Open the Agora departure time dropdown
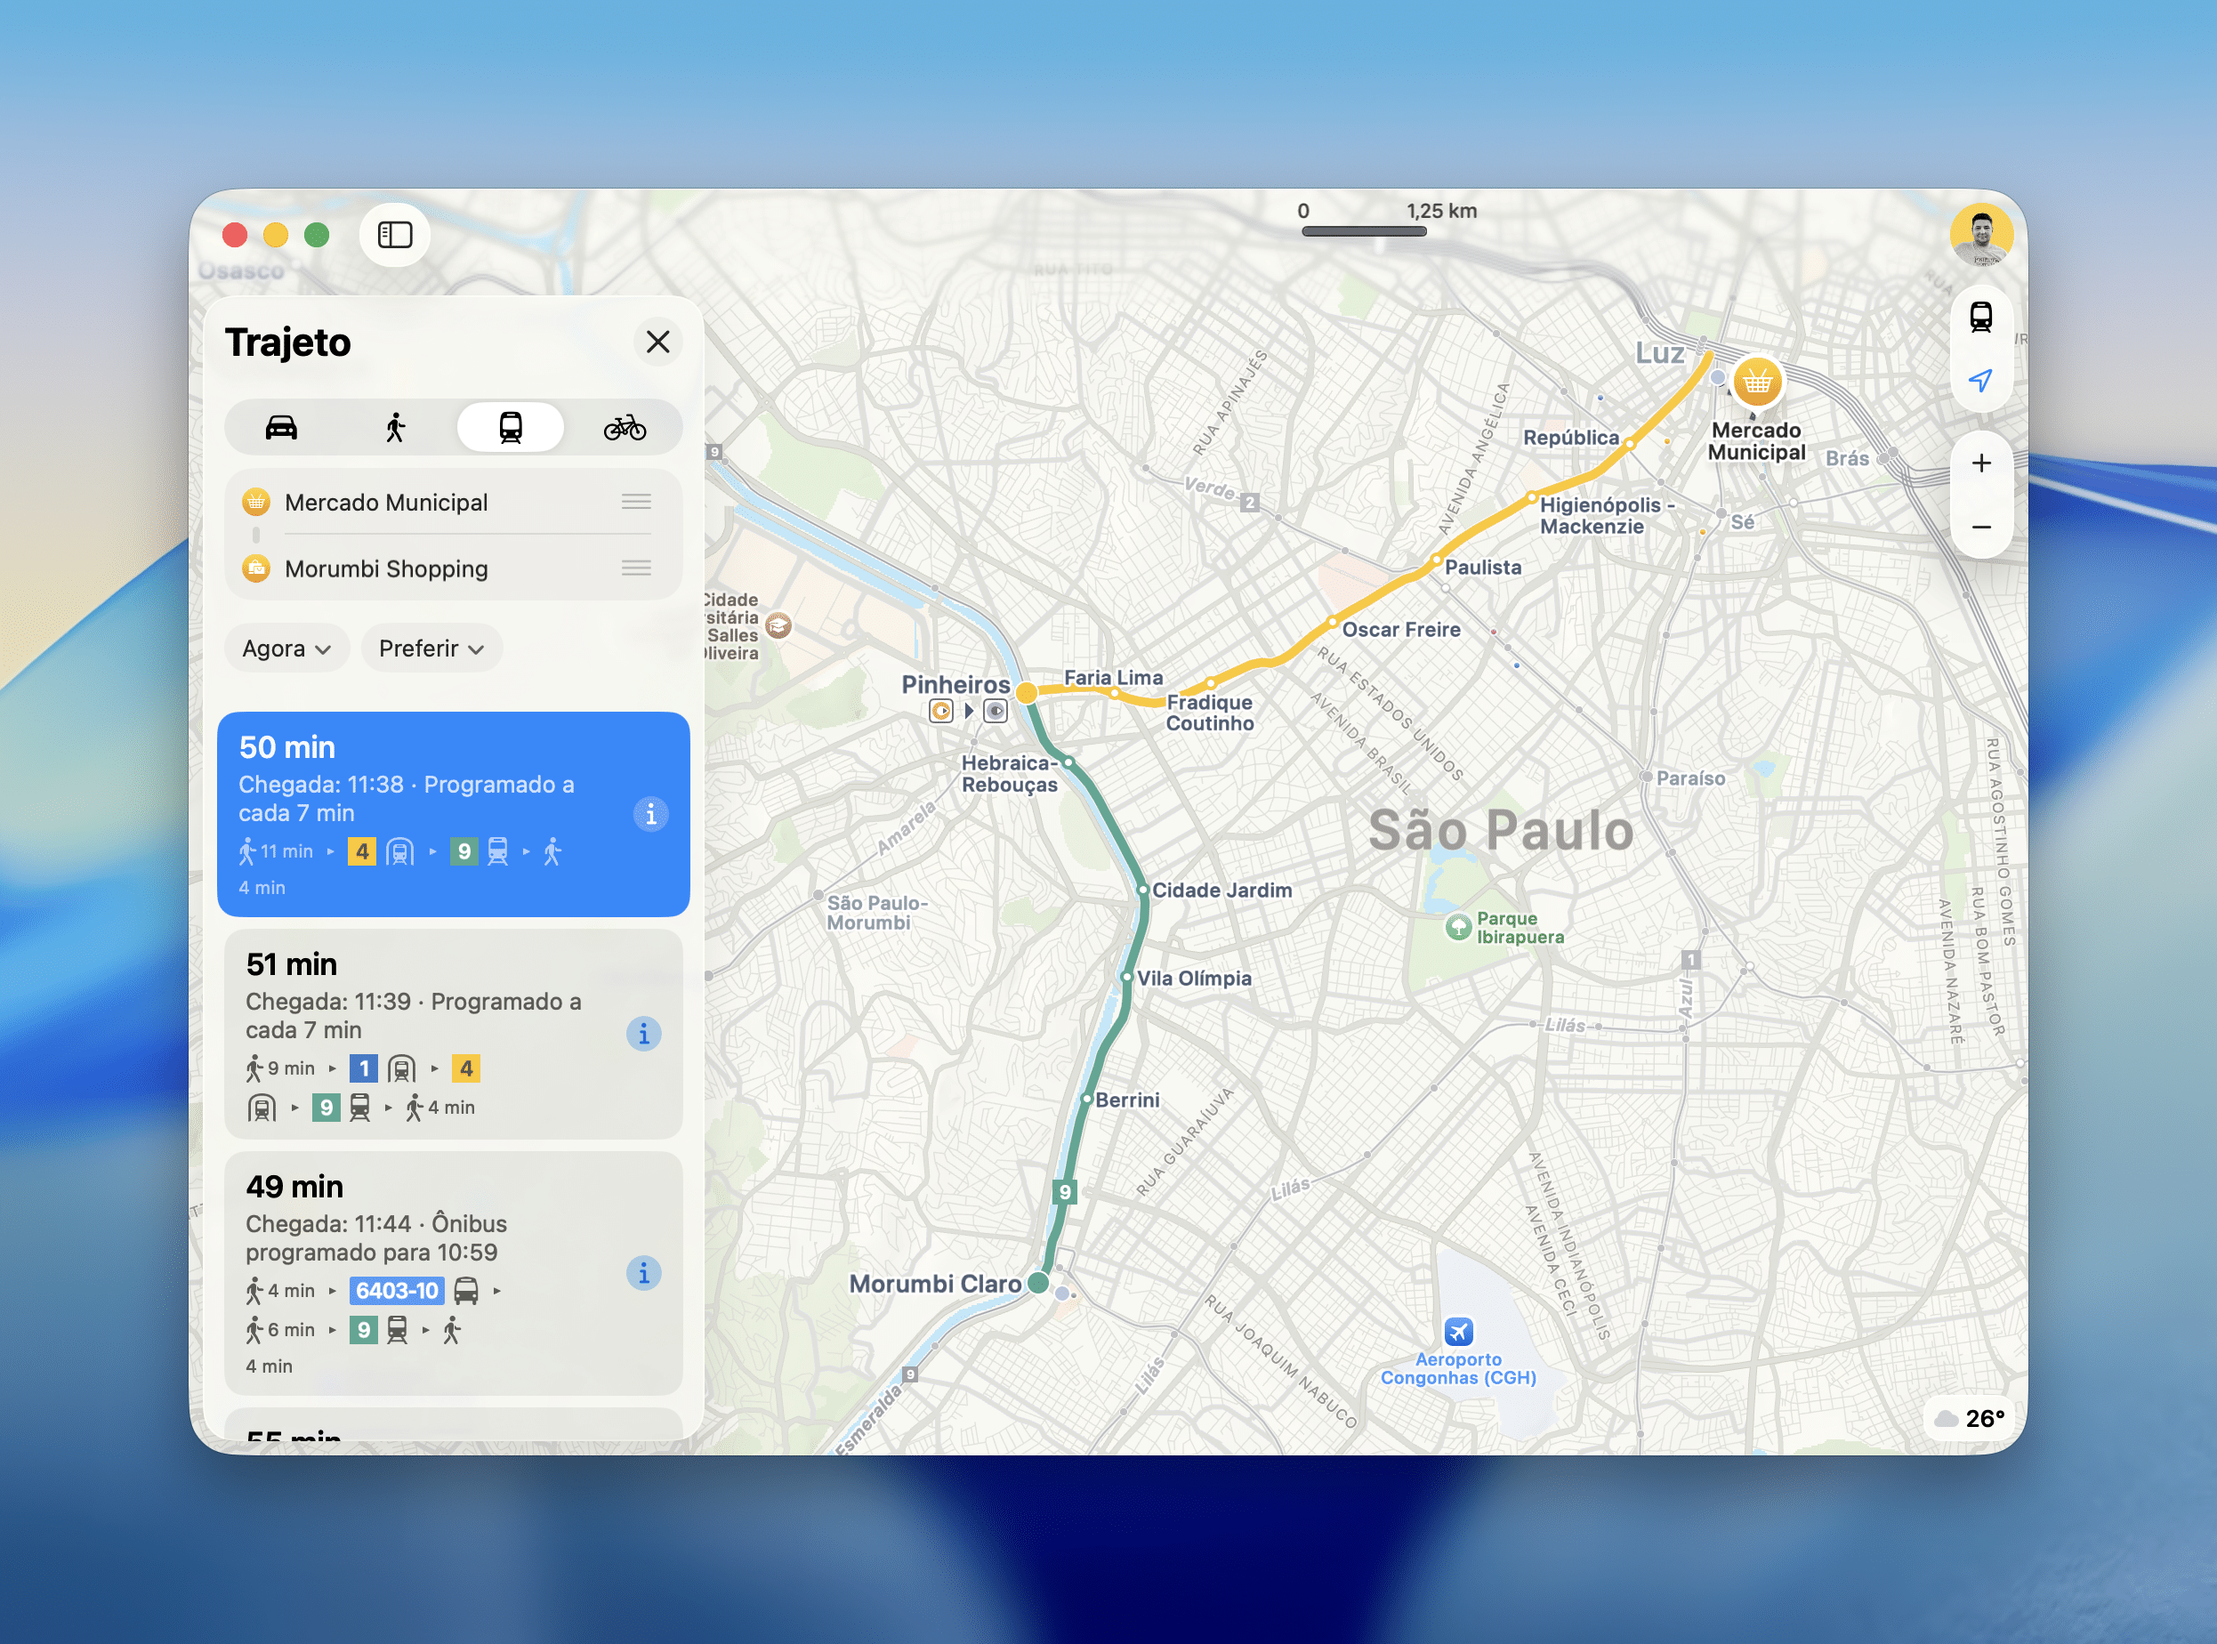This screenshot has height=1644, width=2217. (x=286, y=649)
